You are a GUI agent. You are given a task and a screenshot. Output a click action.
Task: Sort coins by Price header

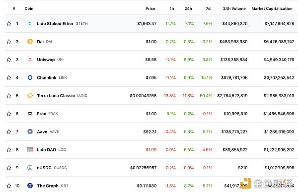150,8
